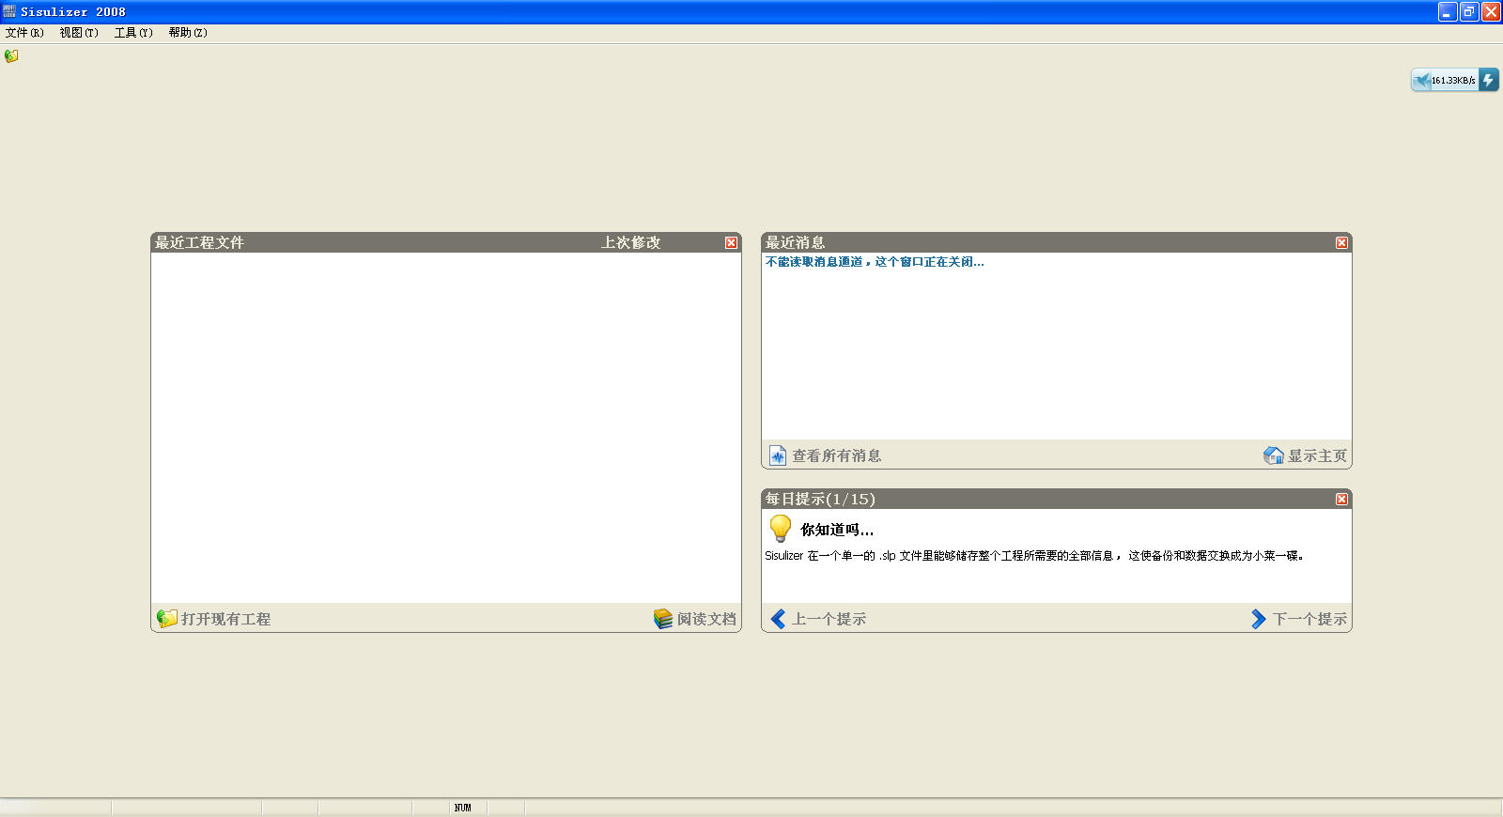This screenshot has height=817, width=1503.
Task: Click the folder icon beside 打开现有工程
Action: pyautogui.click(x=167, y=619)
